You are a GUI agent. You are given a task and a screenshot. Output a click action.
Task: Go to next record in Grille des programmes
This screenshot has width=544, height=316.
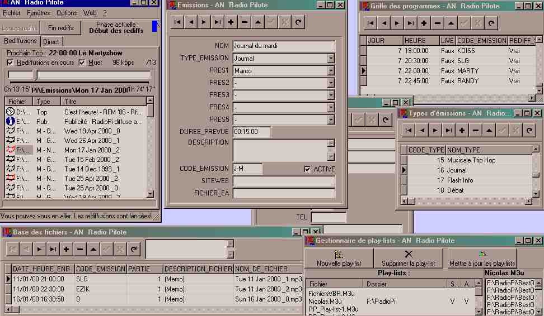click(x=397, y=23)
